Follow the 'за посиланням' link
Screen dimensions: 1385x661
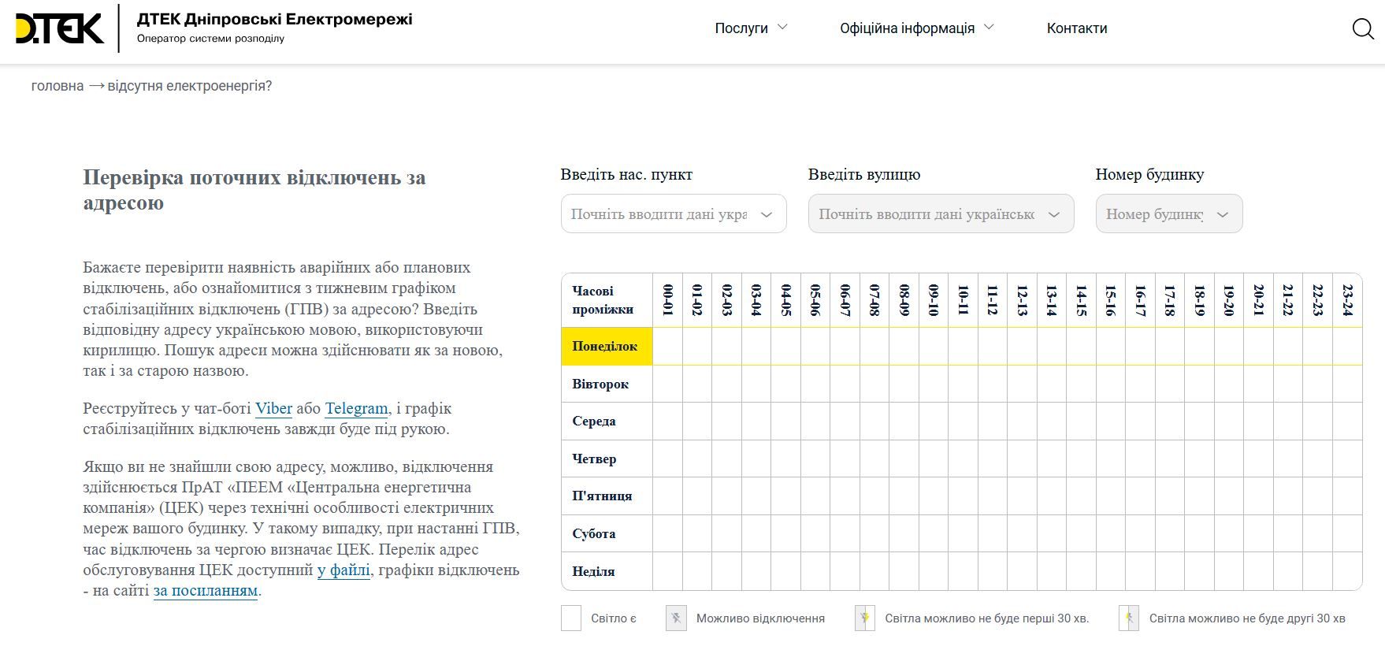[x=206, y=591]
